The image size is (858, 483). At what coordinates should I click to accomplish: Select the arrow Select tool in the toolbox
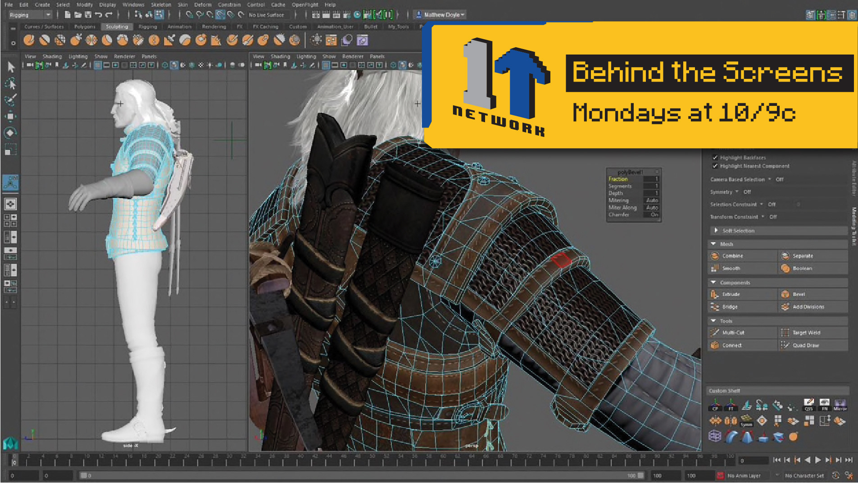tap(11, 67)
